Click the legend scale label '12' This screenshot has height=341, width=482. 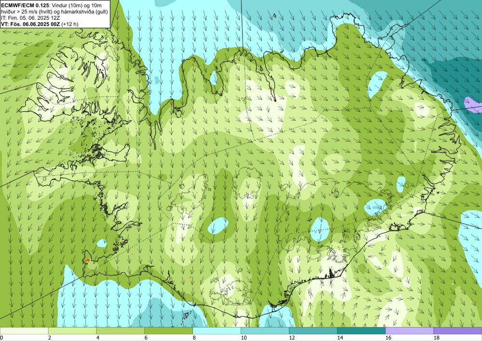pos(292,338)
